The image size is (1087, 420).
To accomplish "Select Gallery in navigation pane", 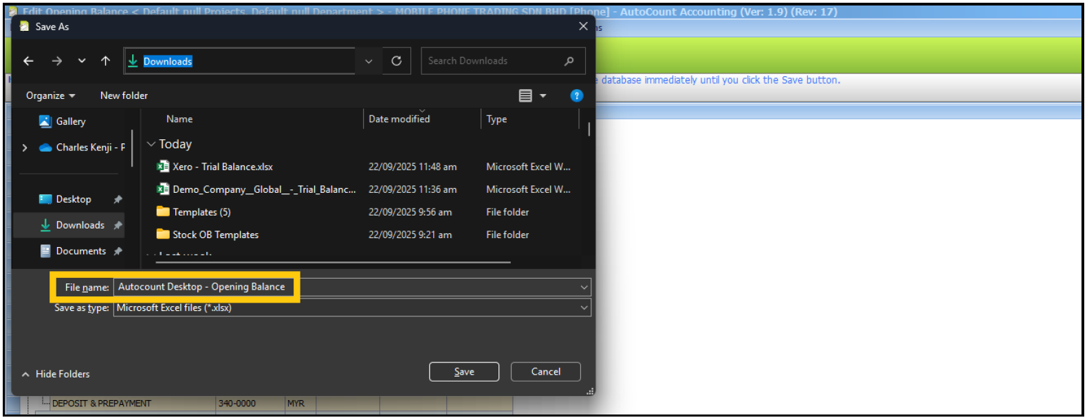I will point(71,121).
